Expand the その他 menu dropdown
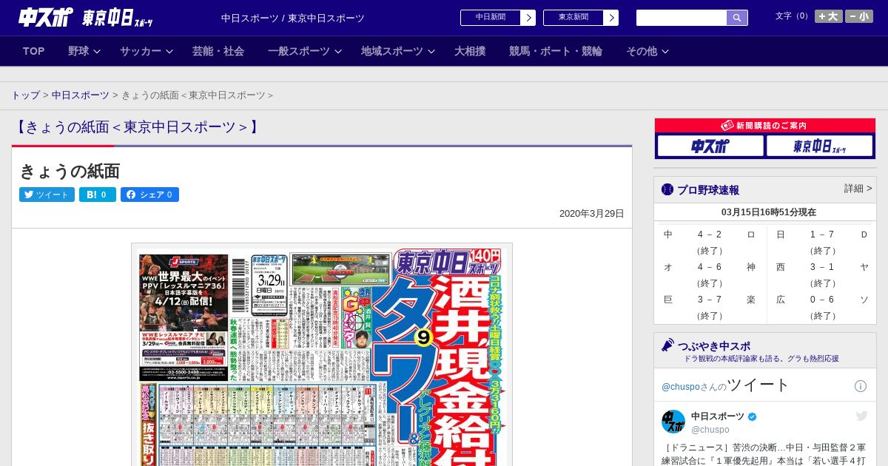Viewport: 888px width, 466px height. (647, 51)
